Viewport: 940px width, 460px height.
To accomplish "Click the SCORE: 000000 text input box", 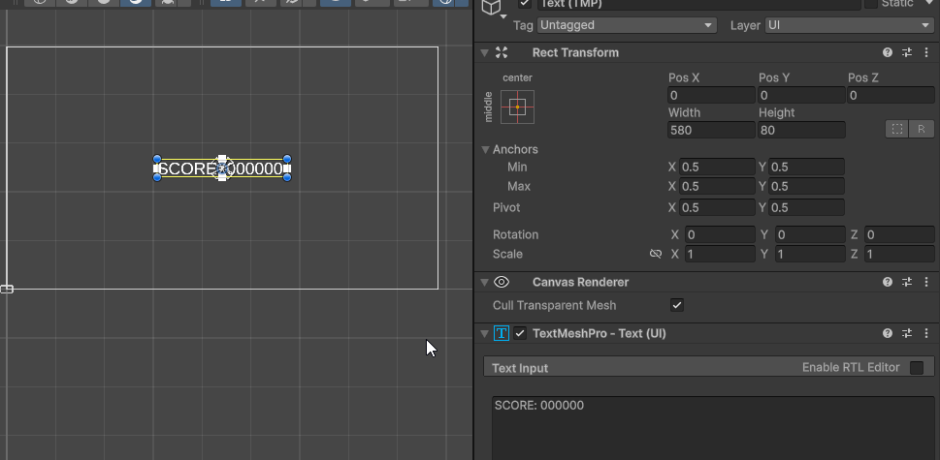I will pyautogui.click(x=713, y=428).
